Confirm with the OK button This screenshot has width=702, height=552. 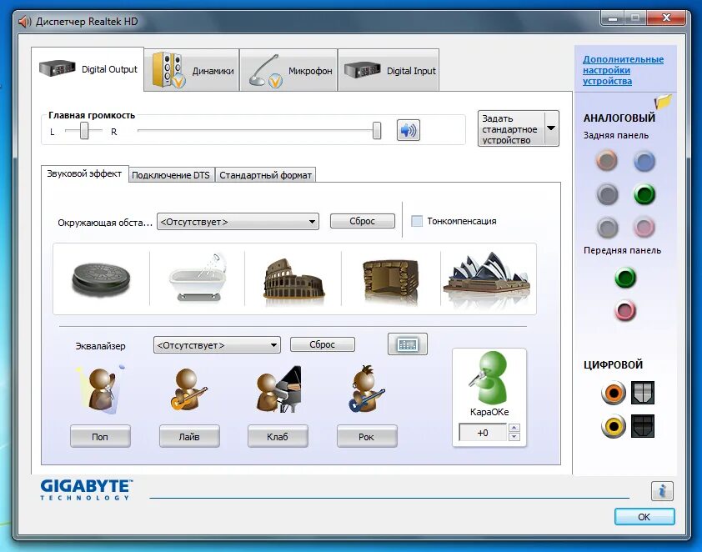pyautogui.click(x=644, y=517)
